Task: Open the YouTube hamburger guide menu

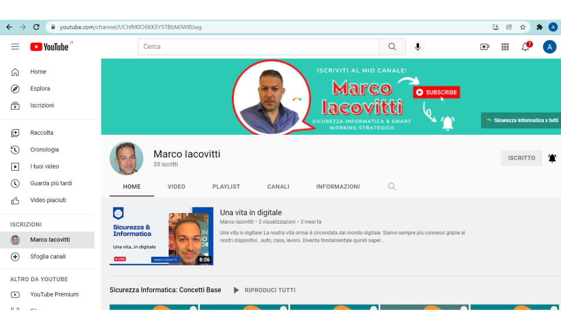Action: [x=15, y=47]
